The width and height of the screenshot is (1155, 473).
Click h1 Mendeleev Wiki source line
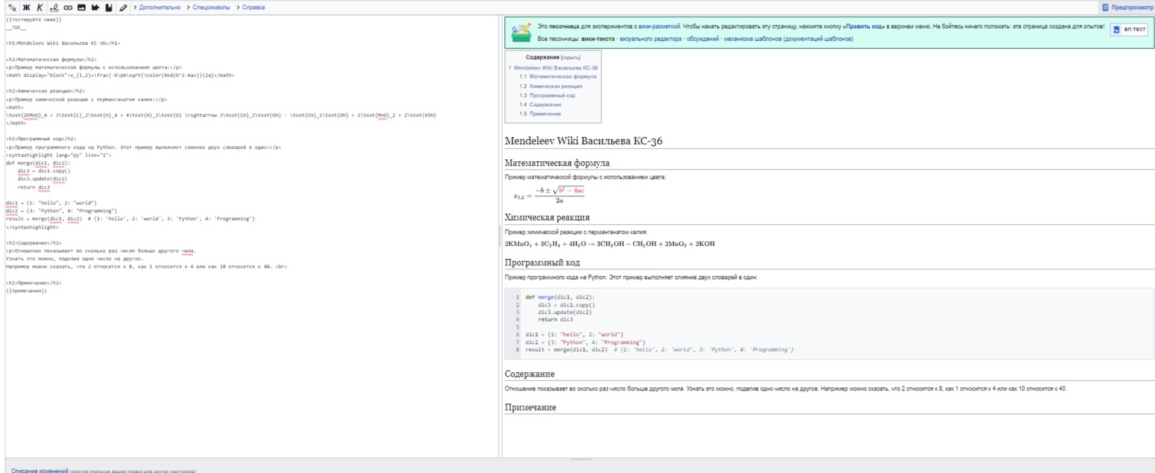click(x=63, y=43)
